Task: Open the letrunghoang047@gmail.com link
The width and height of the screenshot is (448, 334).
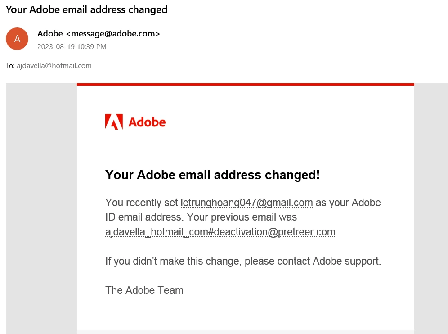Action: [247, 203]
